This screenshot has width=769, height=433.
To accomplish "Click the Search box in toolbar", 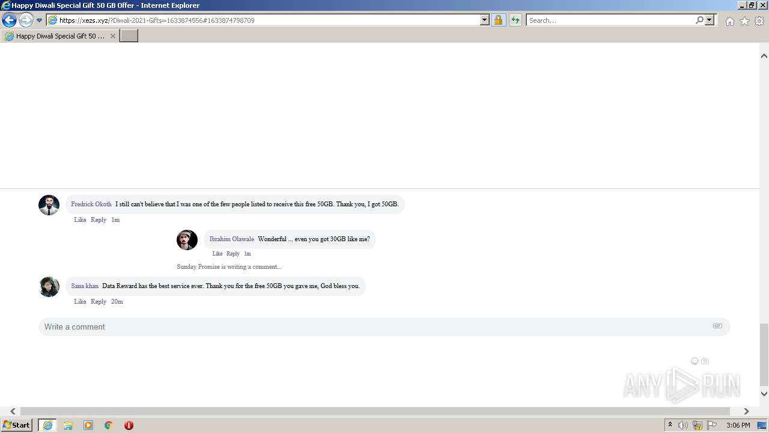I will pyautogui.click(x=610, y=20).
